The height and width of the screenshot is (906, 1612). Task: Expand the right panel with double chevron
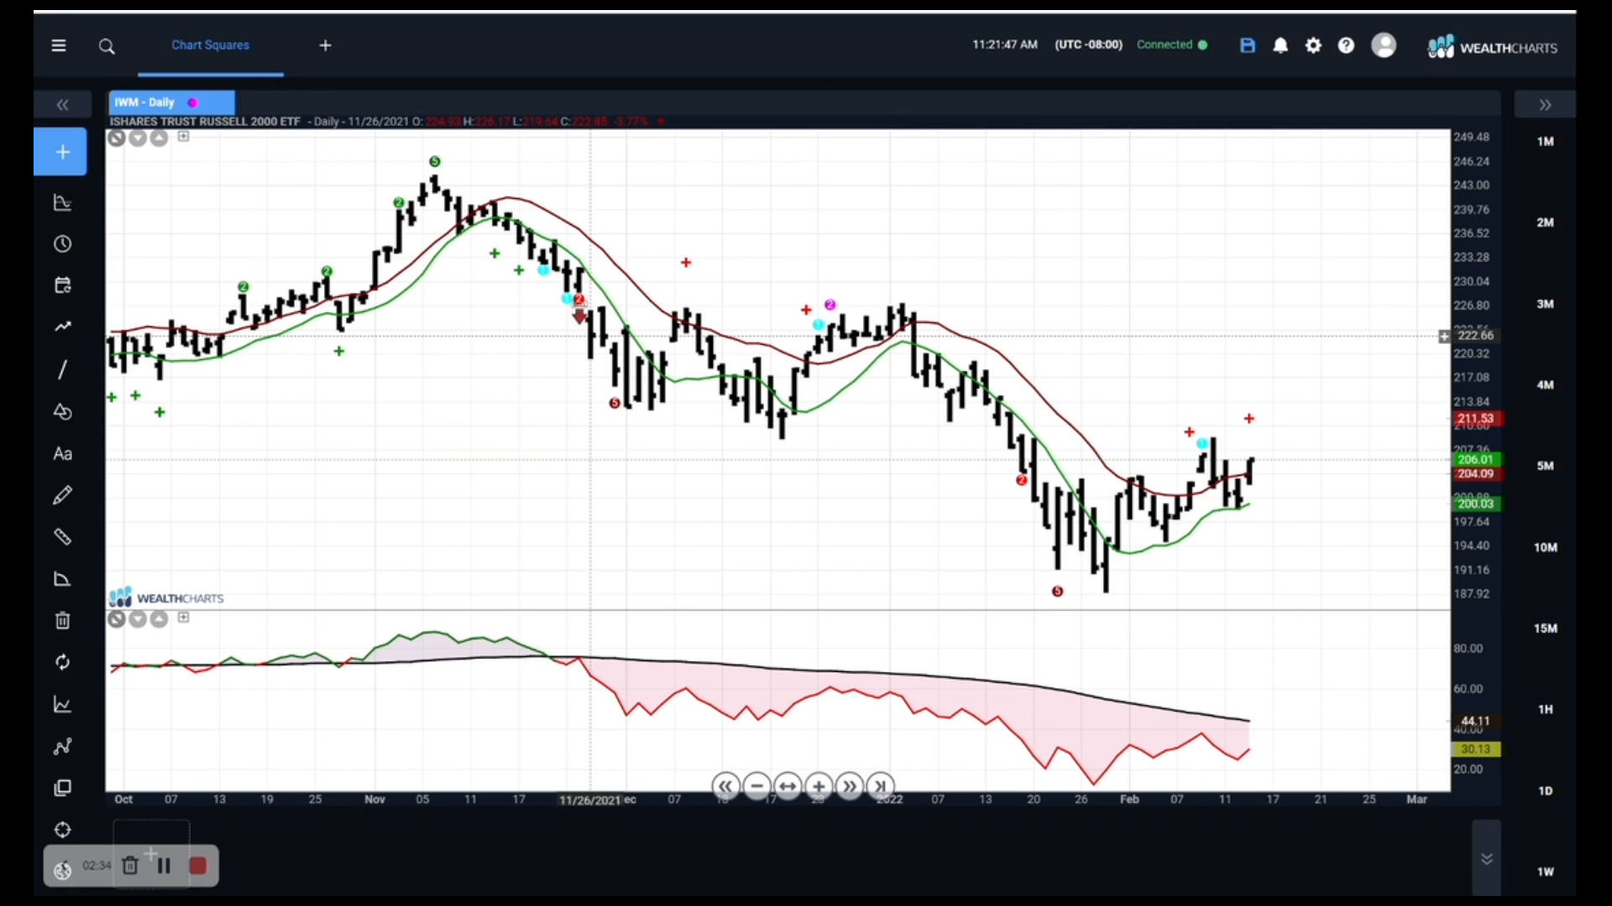pos(1545,105)
